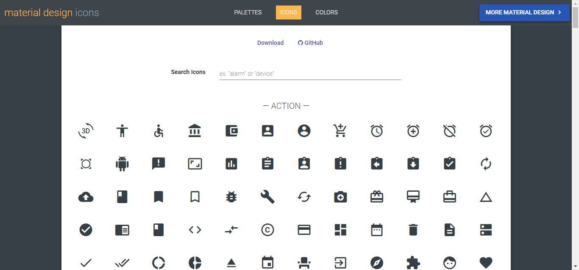
Task: Click the add alarm icon
Action: point(413,131)
